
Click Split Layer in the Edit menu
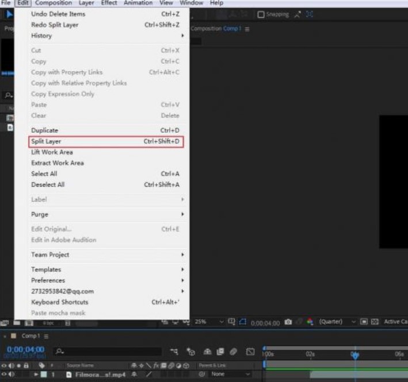(46, 141)
